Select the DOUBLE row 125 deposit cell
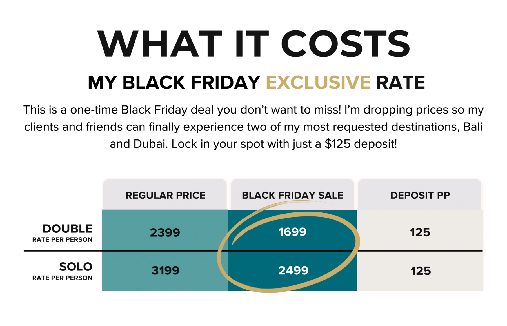Screen dimensions: 507x326 click(x=420, y=232)
